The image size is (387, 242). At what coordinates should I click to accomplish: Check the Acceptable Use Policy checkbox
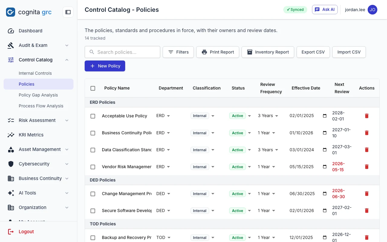pos(93,116)
